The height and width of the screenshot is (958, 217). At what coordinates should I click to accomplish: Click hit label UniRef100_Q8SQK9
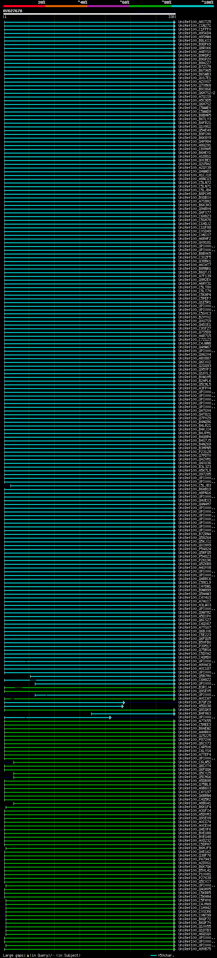tap(195, 710)
